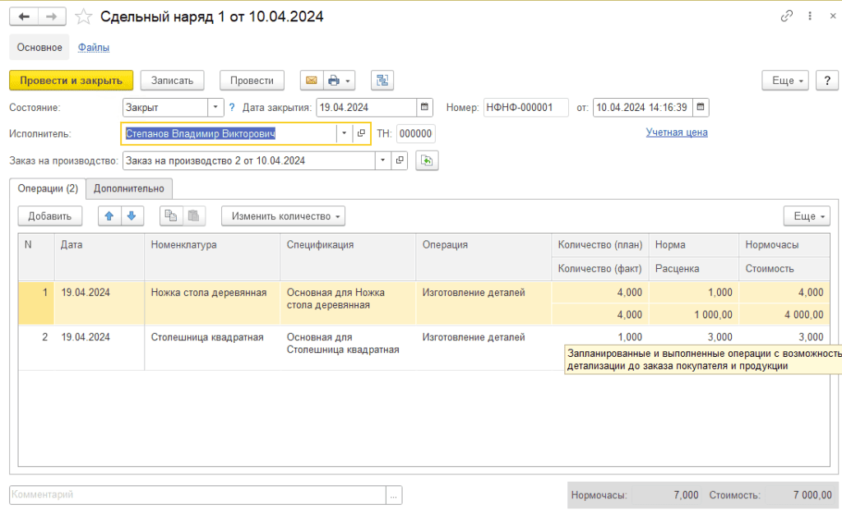Image resolution: width=842 pixels, height=514 pixels.
Task: Open calendar for document date field
Action: (701, 108)
